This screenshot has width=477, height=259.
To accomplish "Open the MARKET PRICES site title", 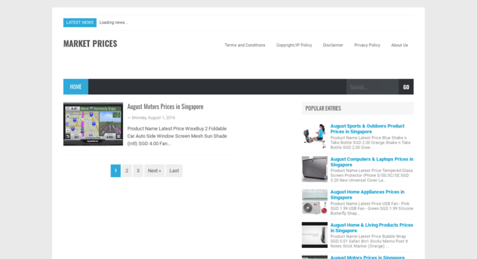I will (x=90, y=43).
